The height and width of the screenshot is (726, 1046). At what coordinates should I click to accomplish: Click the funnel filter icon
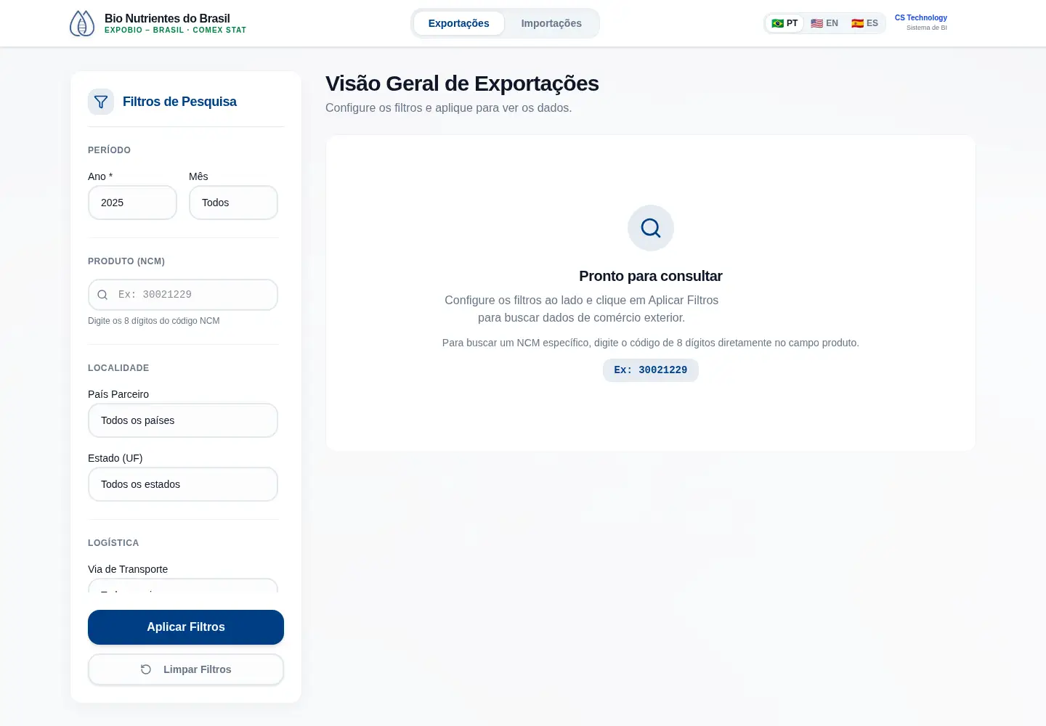(x=101, y=102)
